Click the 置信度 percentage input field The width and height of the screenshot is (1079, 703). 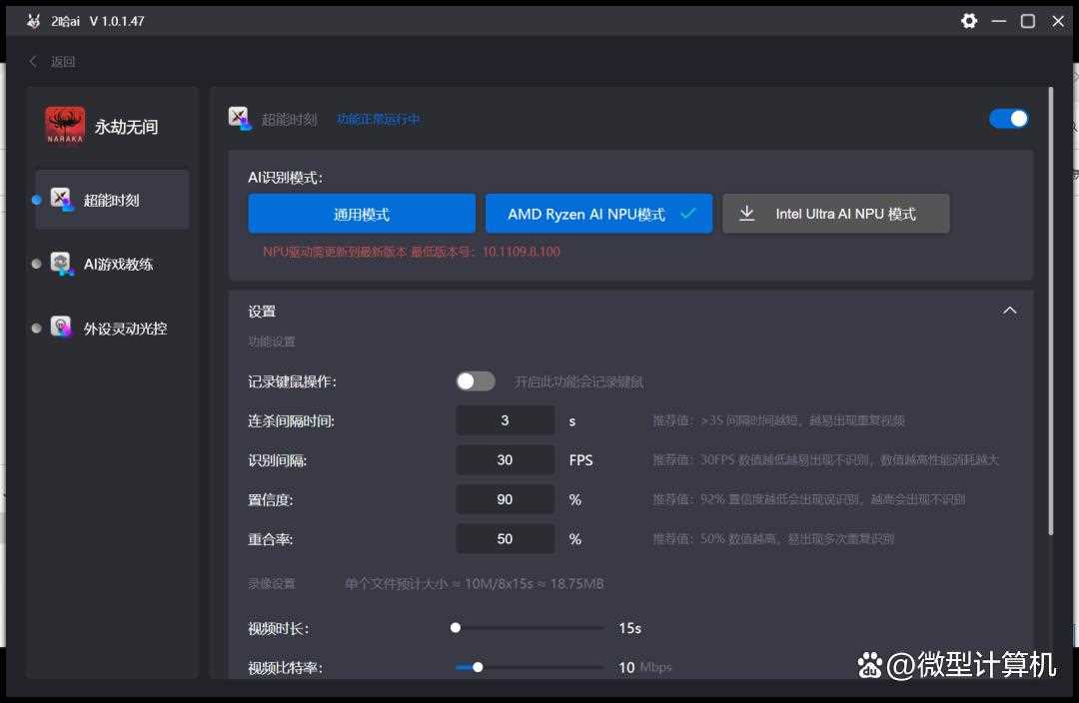[505, 499]
